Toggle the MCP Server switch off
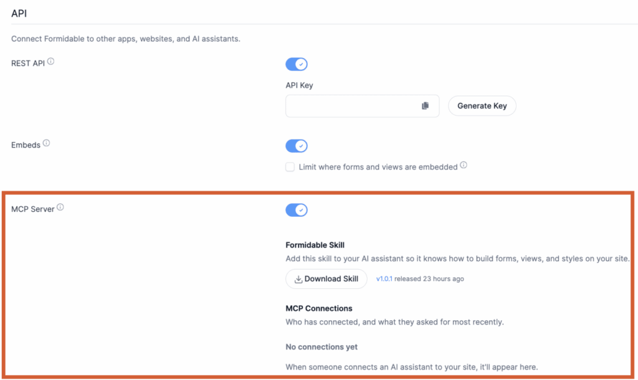 pyautogui.click(x=296, y=210)
